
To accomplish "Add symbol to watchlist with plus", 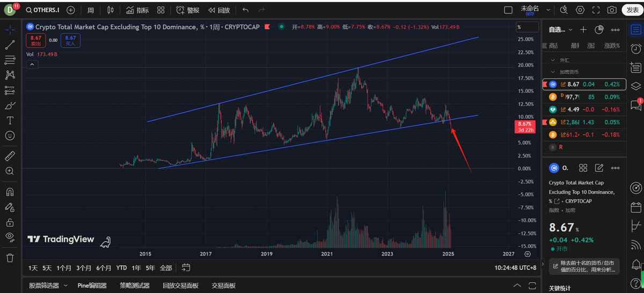I will click(584, 29).
